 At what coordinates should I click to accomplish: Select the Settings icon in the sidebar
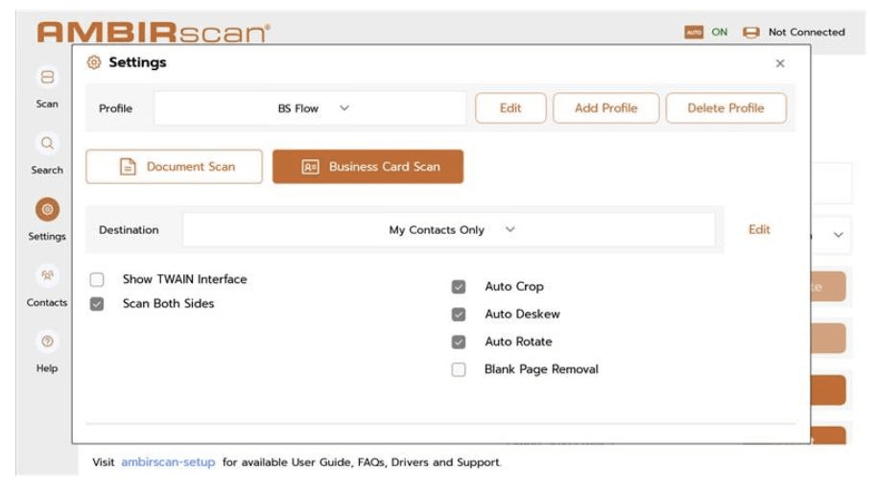tap(47, 209)
